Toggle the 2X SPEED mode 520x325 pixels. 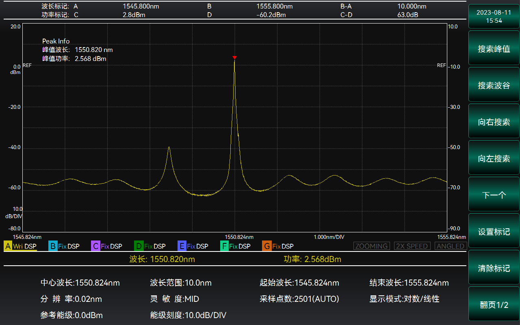point(412,246)
